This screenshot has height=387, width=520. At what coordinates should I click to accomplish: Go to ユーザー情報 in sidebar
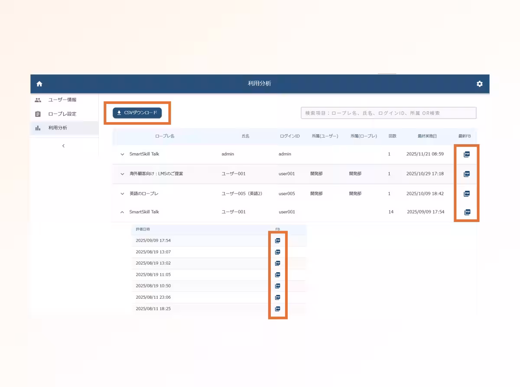point(62,100)
